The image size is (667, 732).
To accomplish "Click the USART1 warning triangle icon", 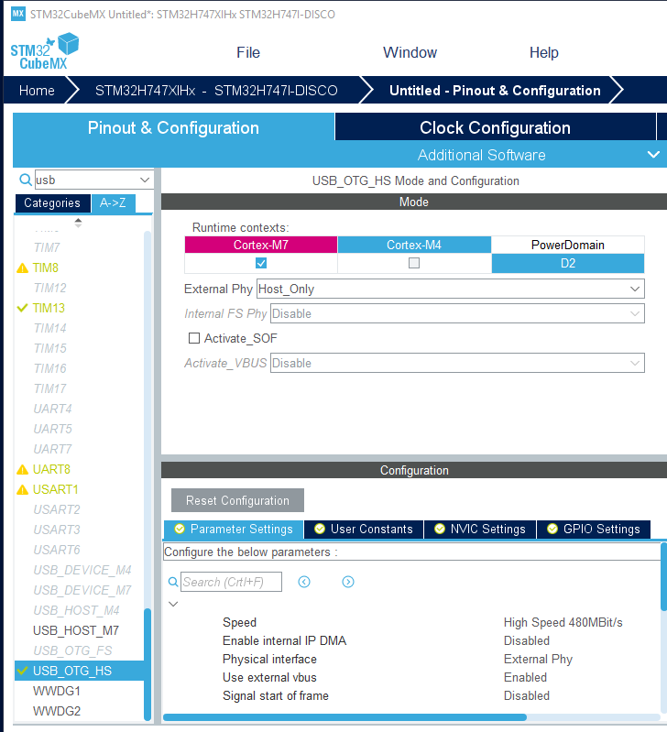I will coord(22,490).
